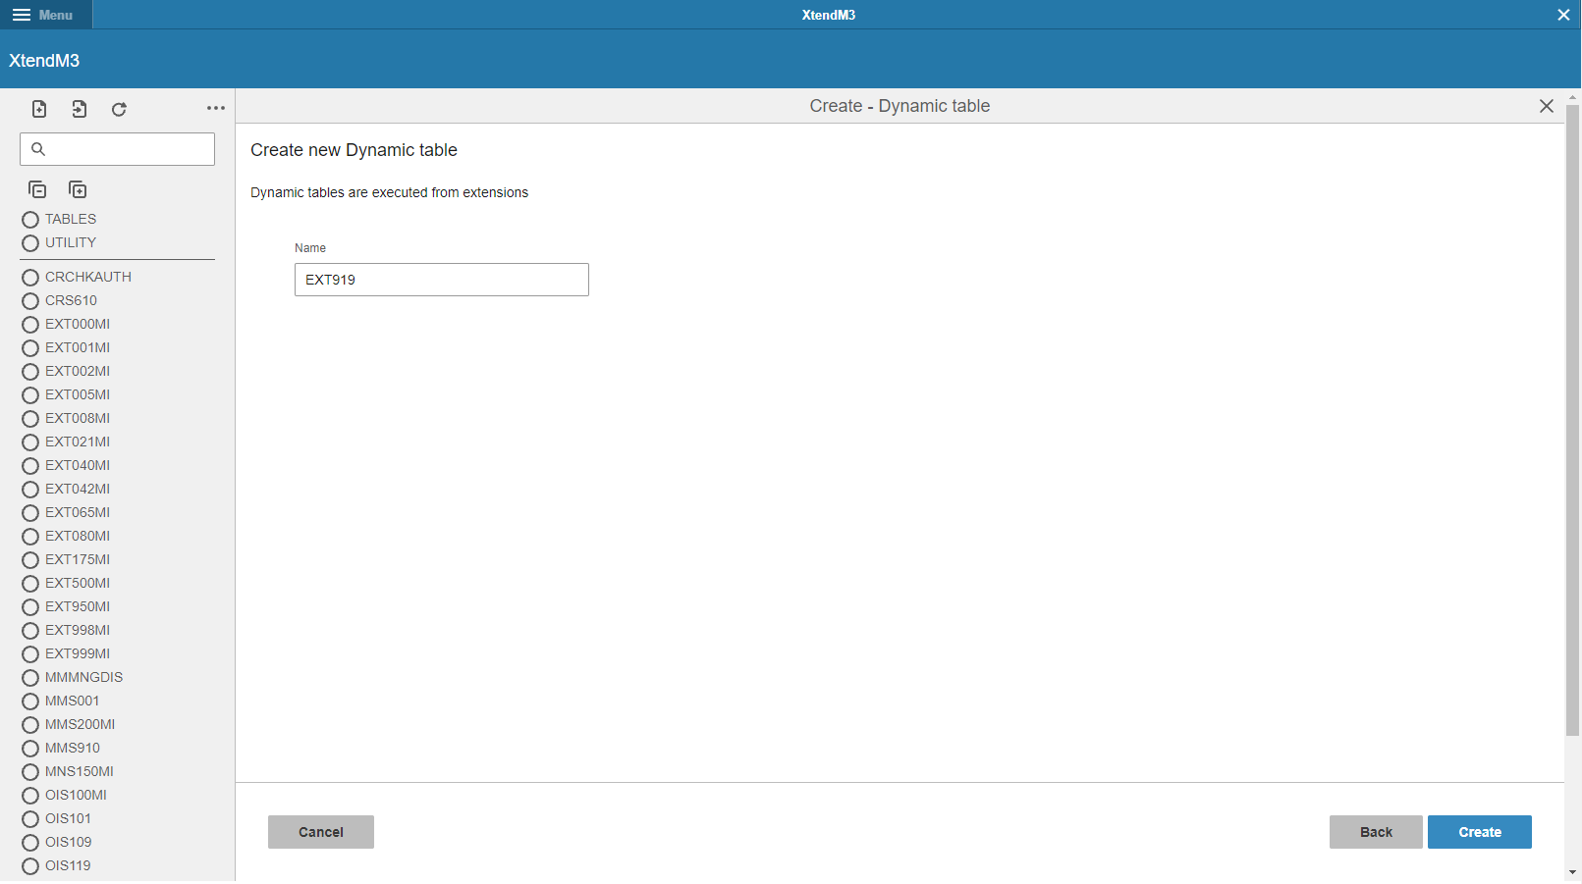Create a new extension file

coord(39,109)
